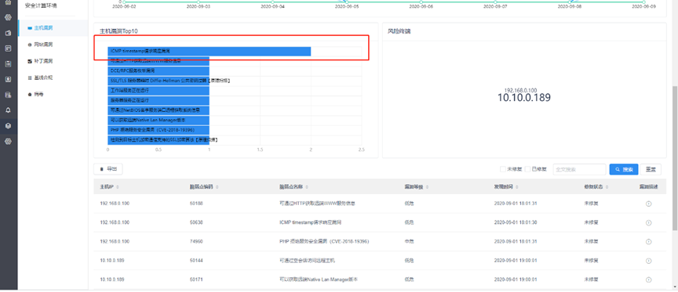This screenshot has width=678, height=292.
Task: View description icon for row code 50144
Action: tap(648, 261)
